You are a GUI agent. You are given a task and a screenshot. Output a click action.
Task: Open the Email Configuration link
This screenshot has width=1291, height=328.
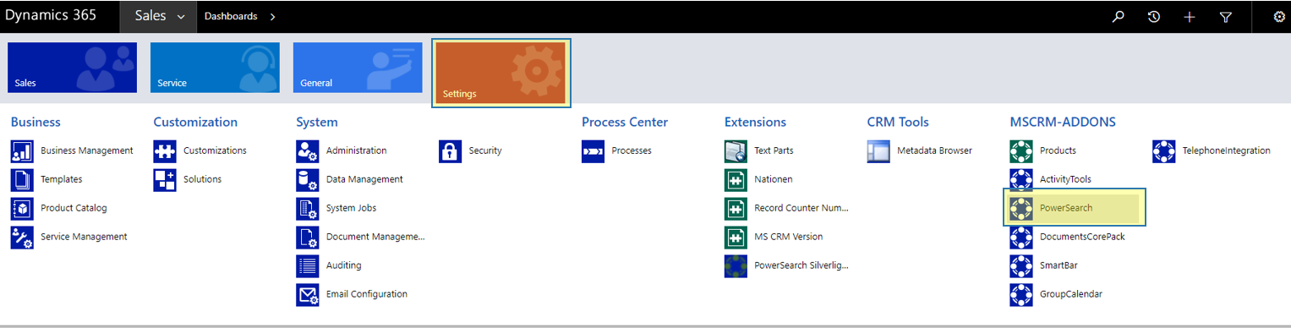367,294
